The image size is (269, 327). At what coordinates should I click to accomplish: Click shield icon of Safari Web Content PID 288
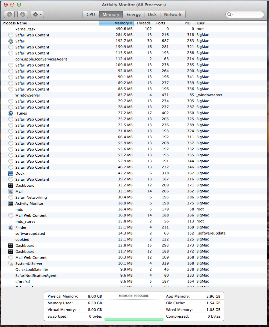11,53
